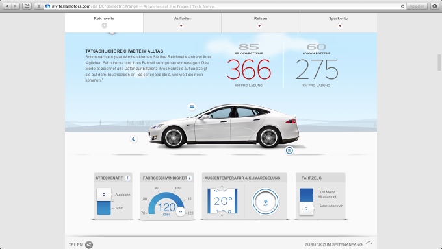This screenshot has height=249, width=442.
Task: Click the white Model S car image
Action: coord(224,126)
